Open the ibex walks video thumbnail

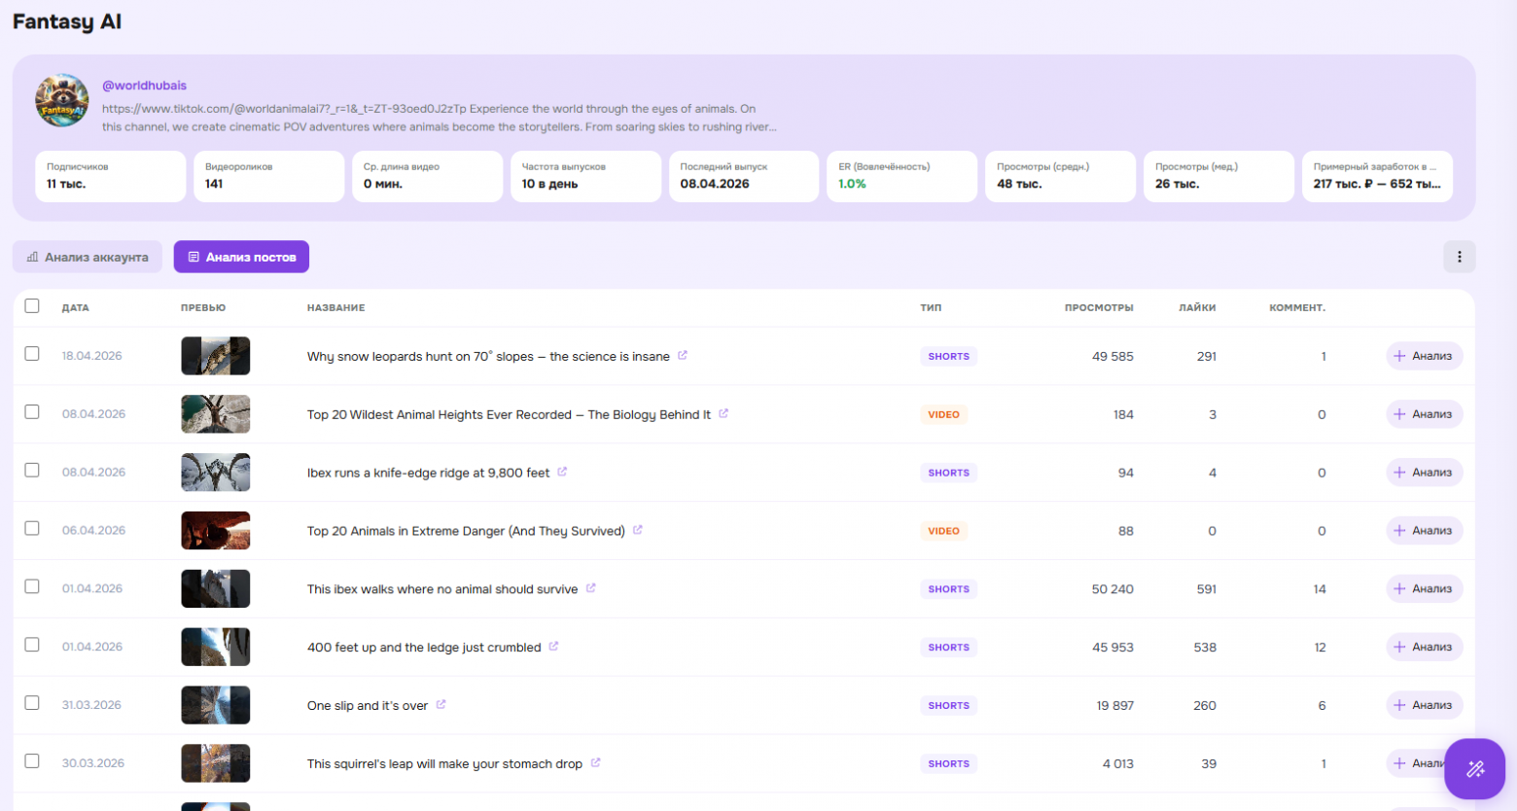click(x=216, y=589)
